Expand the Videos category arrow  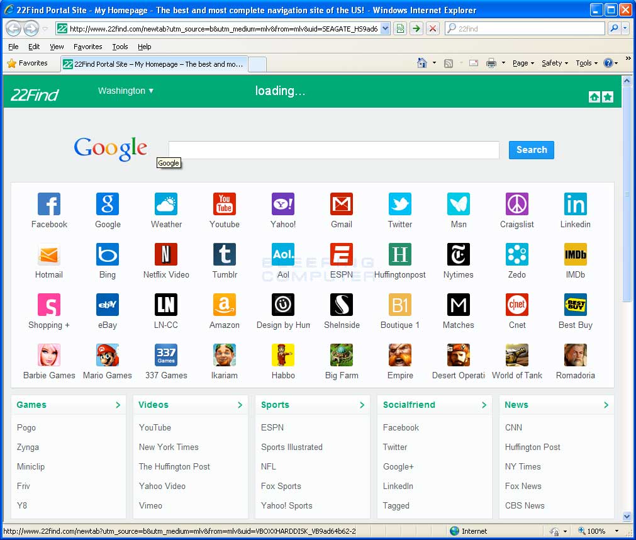(x=240, y=405)
